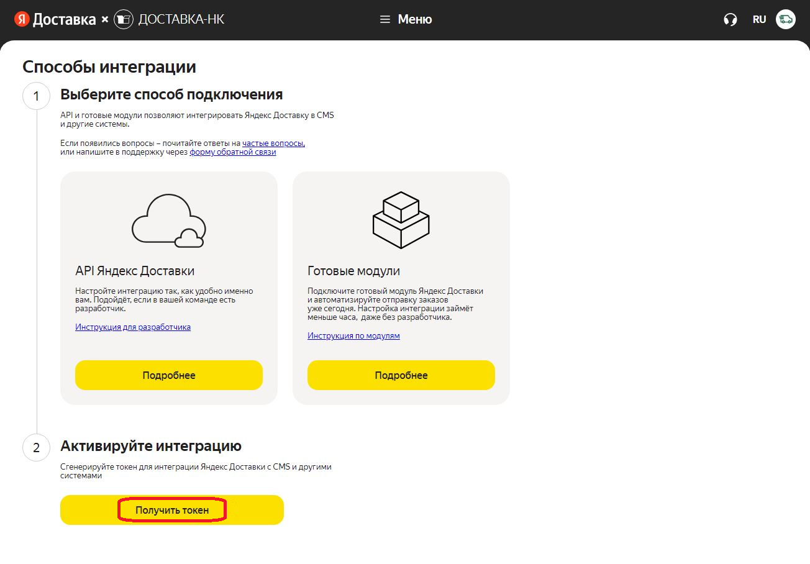Click the Получить токен button
810x564 pixels.
[172, 510]
